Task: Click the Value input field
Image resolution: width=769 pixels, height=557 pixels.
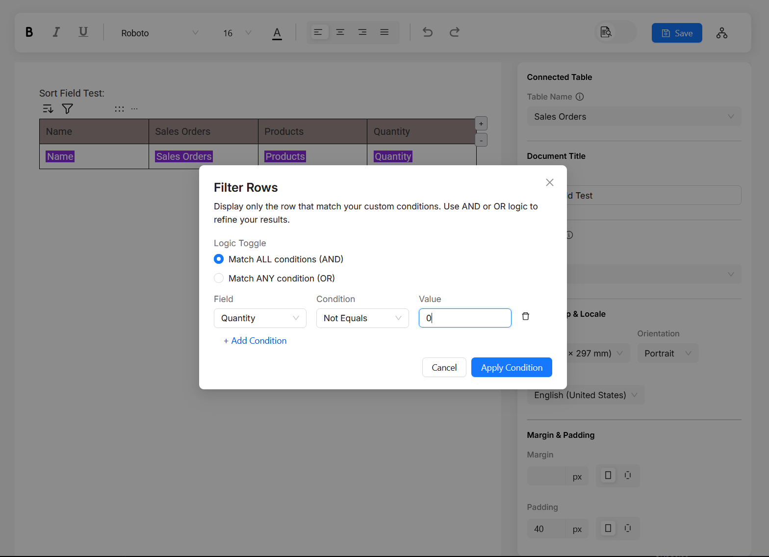Action: pyautogui.click(x=465, y=318)
